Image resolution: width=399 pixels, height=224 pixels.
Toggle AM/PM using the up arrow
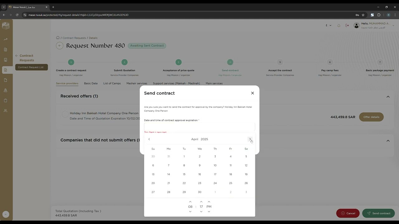[x=209, y=202]
